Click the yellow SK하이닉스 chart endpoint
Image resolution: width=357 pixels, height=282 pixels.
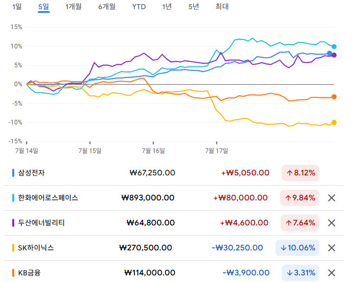(x=334, y=122)
